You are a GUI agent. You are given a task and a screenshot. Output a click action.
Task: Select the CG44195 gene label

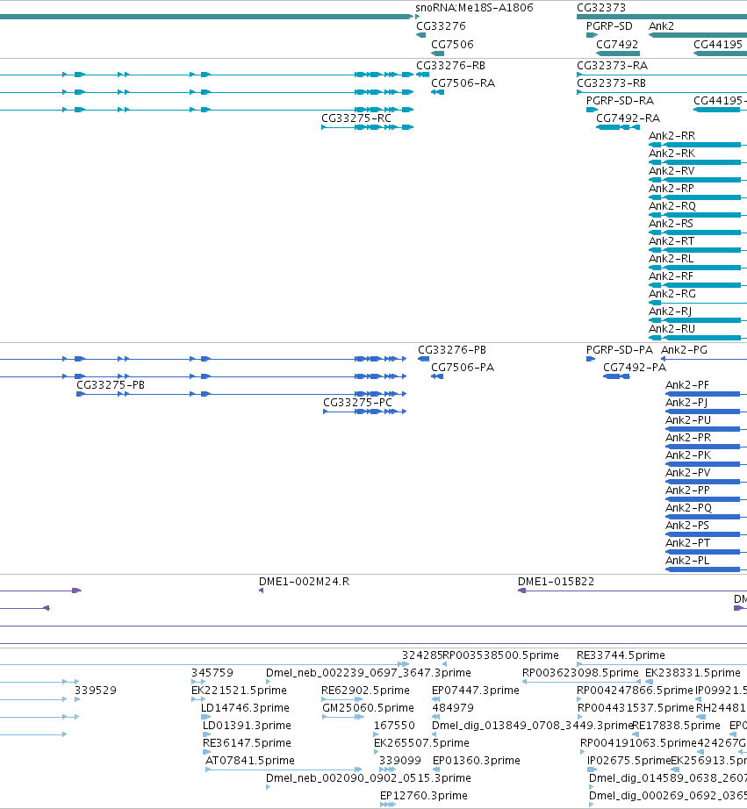717,45
